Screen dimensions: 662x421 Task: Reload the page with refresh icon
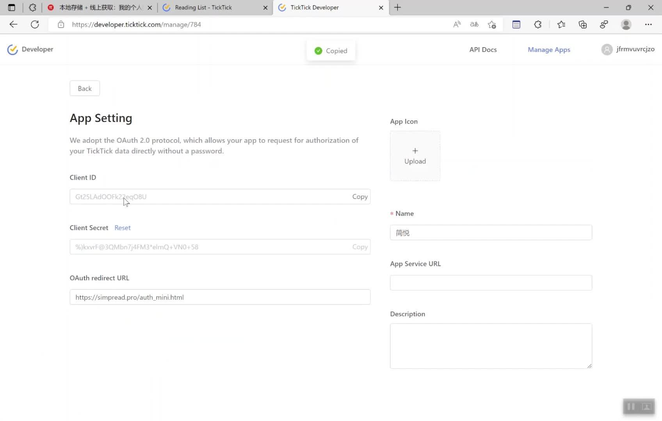click(35, 25)
